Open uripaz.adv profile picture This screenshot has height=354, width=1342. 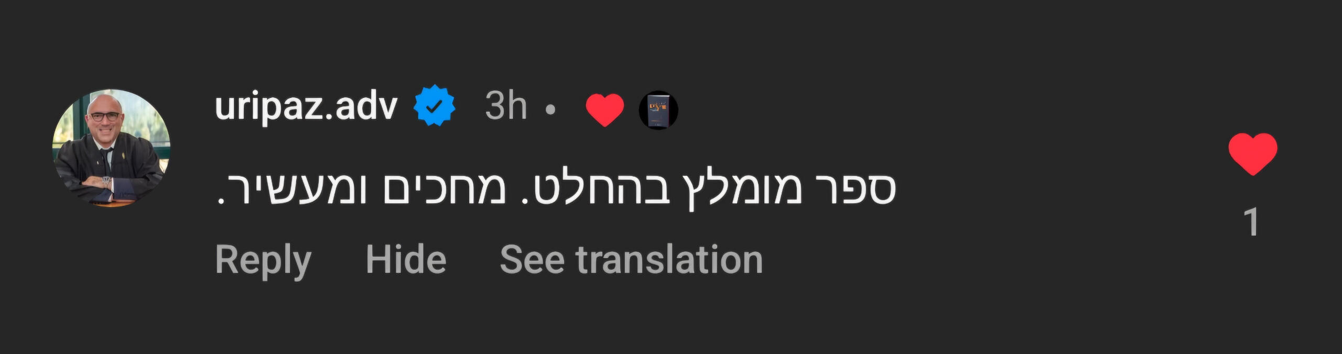point(111,148)
